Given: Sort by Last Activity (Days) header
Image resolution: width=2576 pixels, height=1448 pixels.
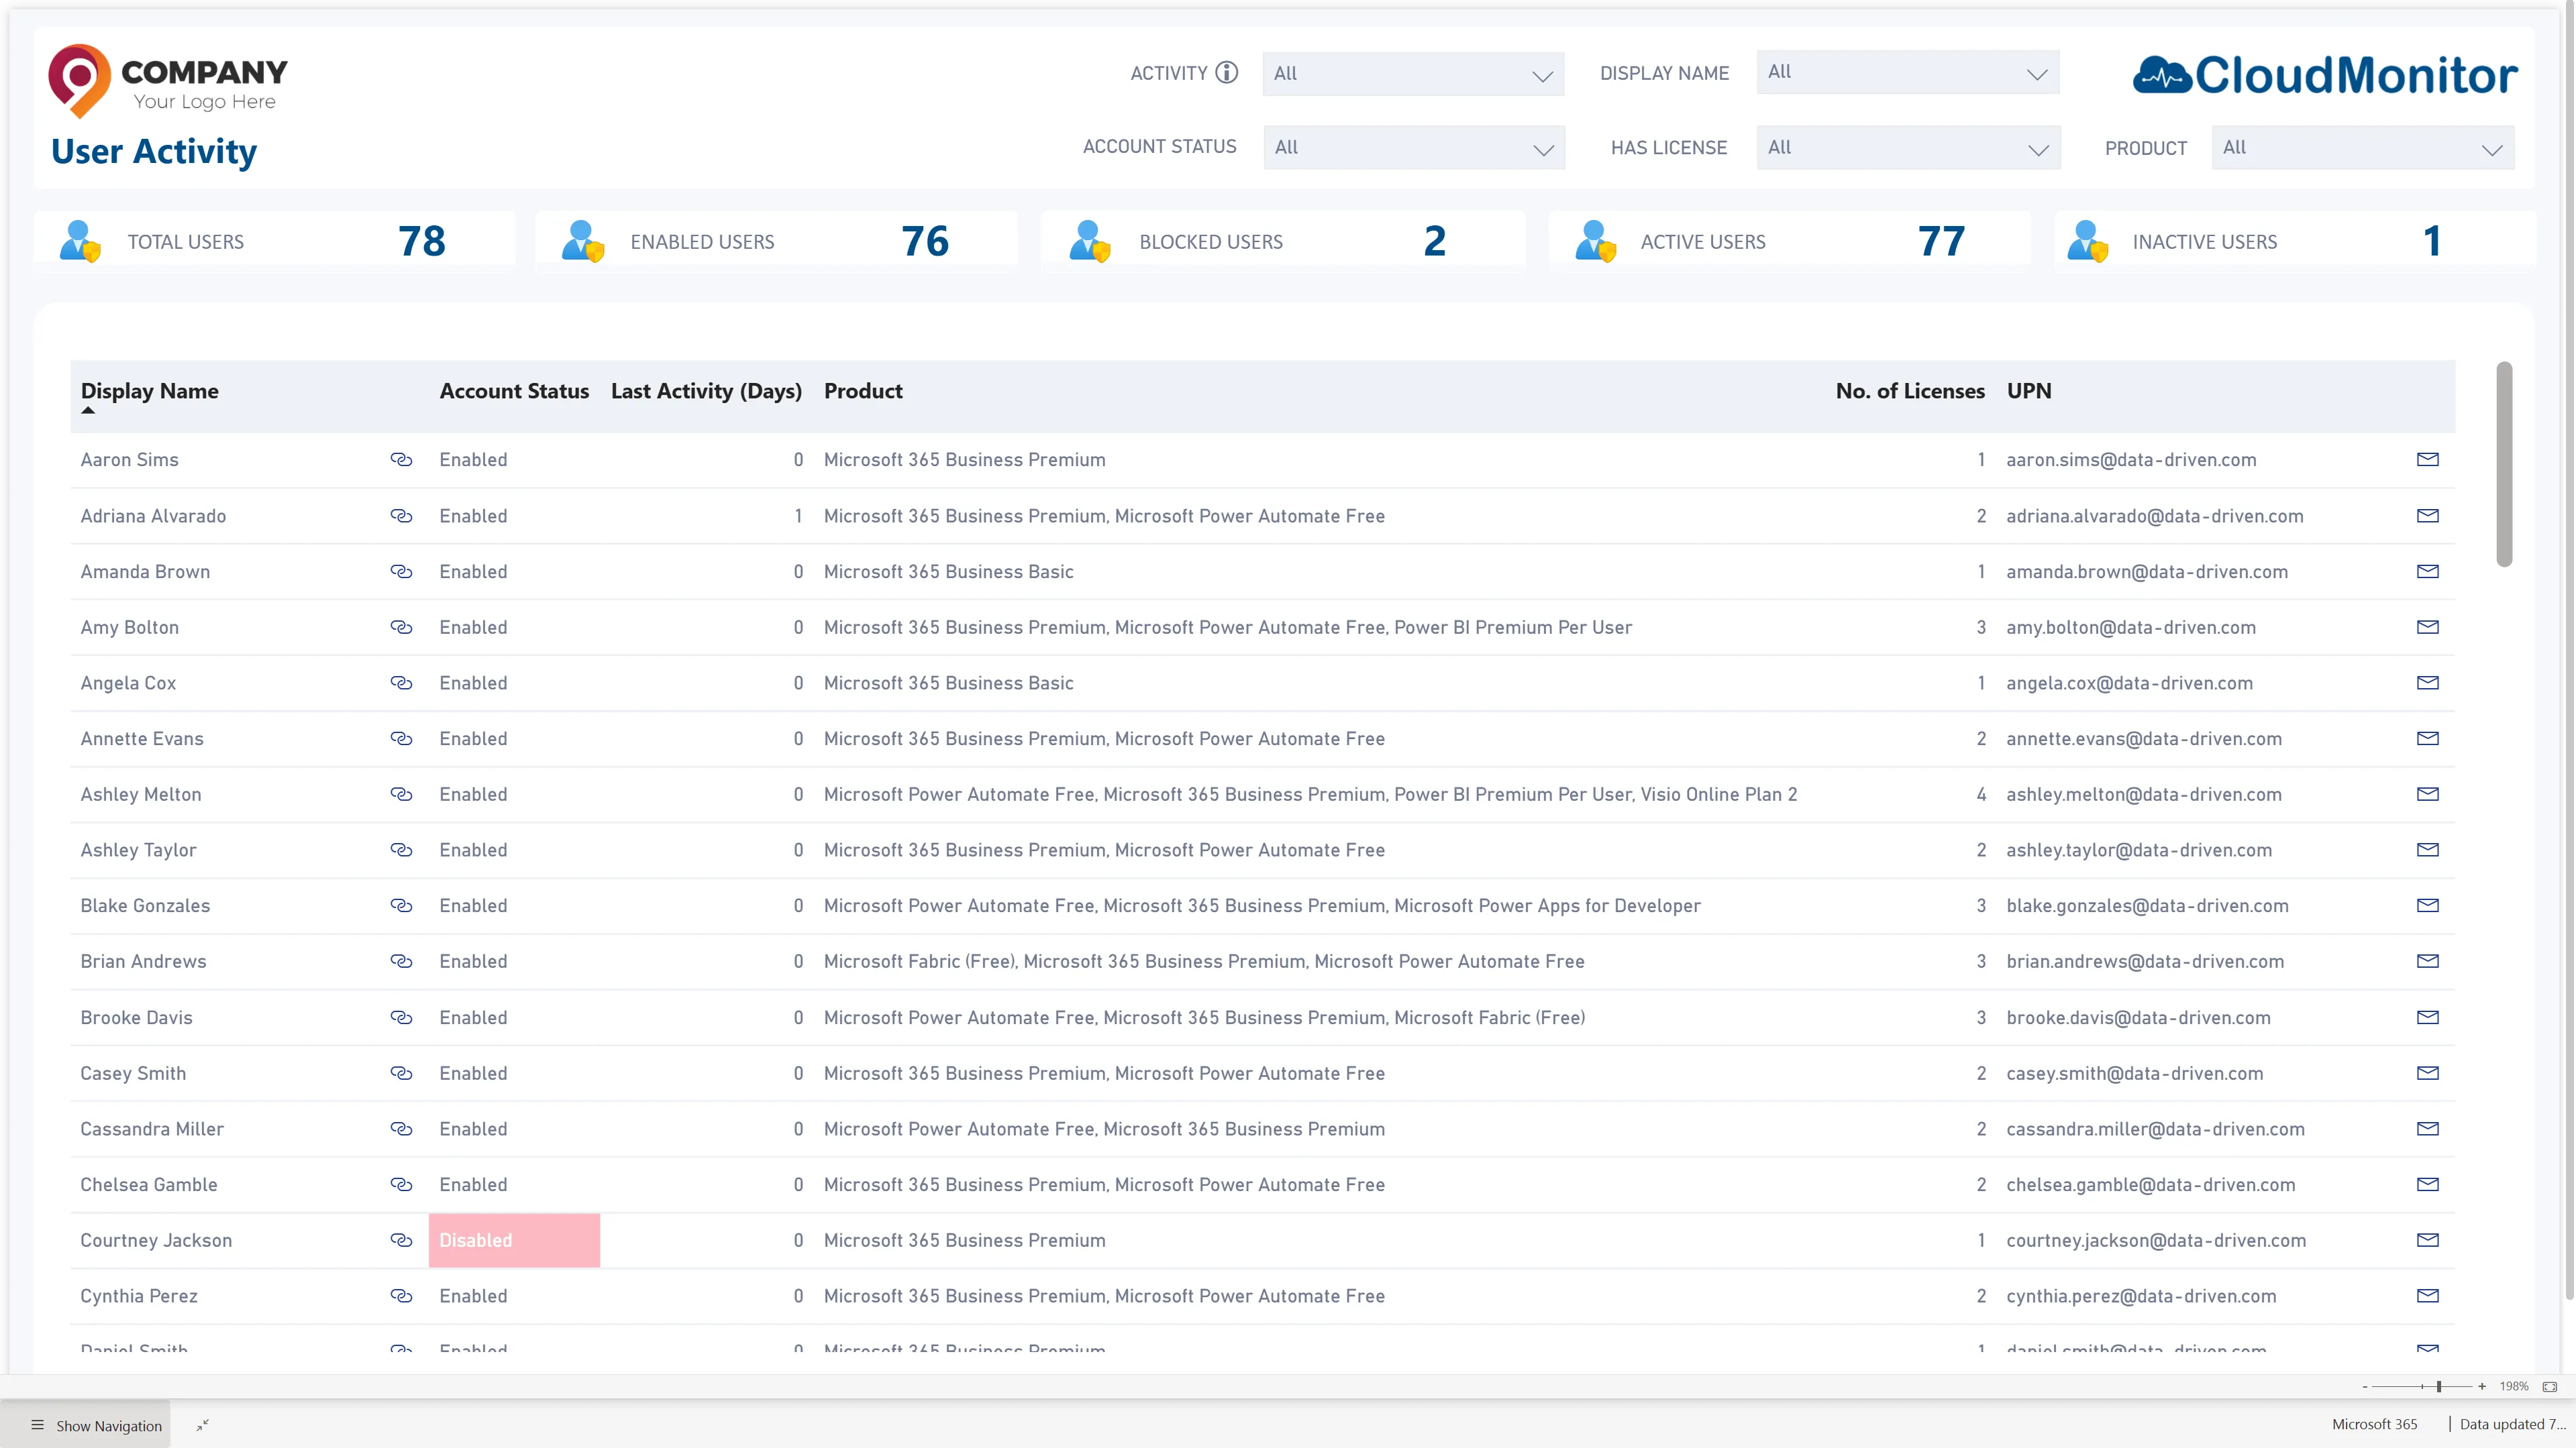Looking at the screenshot, I should (706, 391).
